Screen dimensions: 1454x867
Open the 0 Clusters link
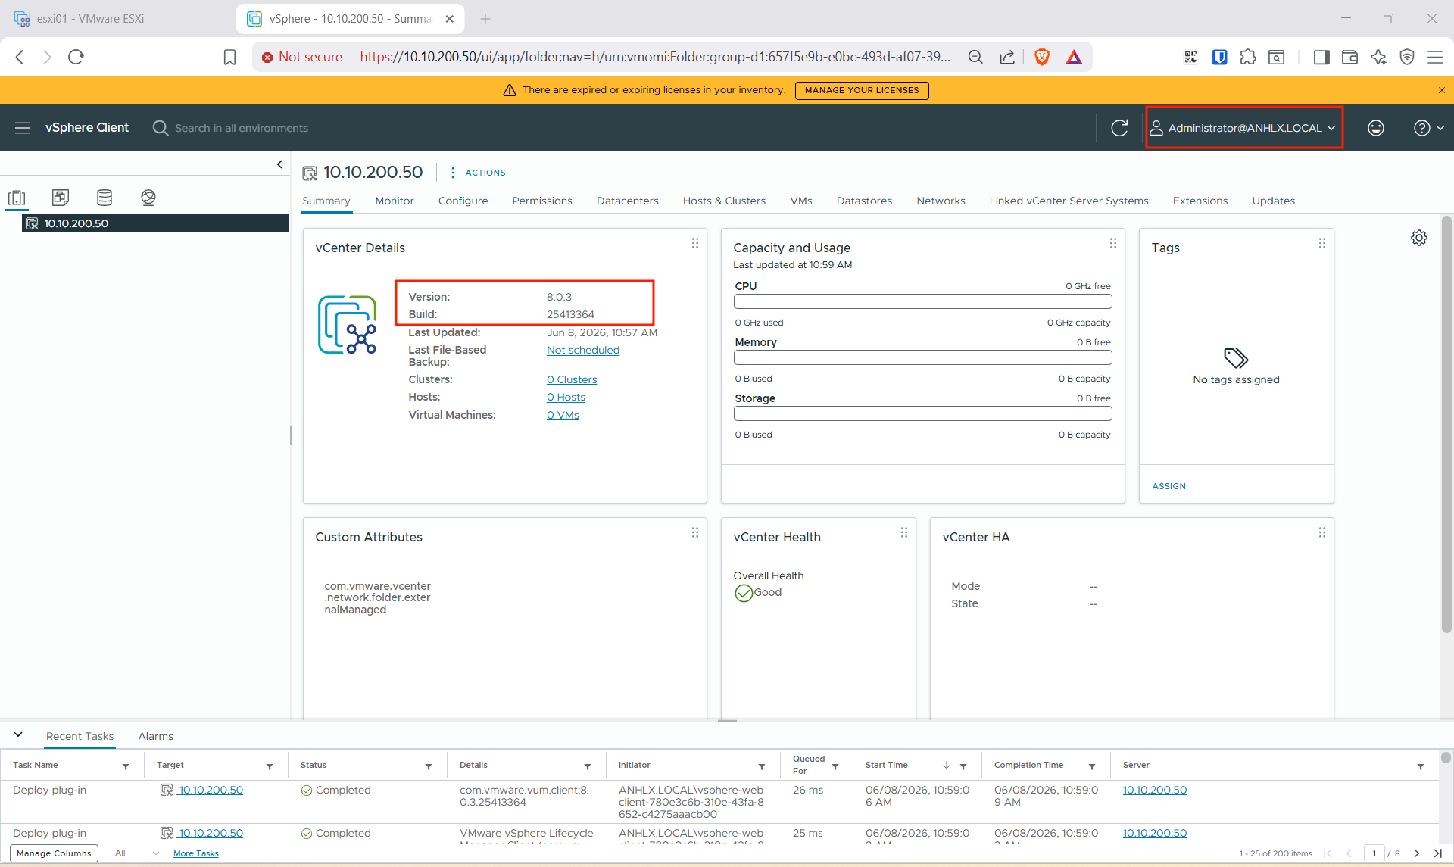(572, 379)
